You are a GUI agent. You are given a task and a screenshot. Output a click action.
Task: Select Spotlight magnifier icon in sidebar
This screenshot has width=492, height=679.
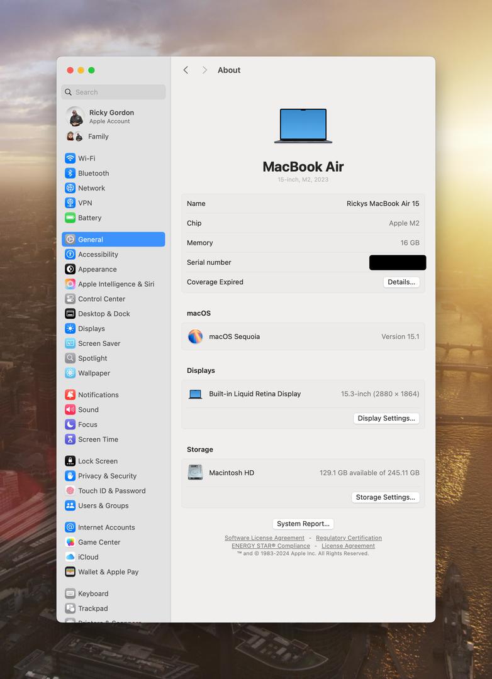point(70,358)
